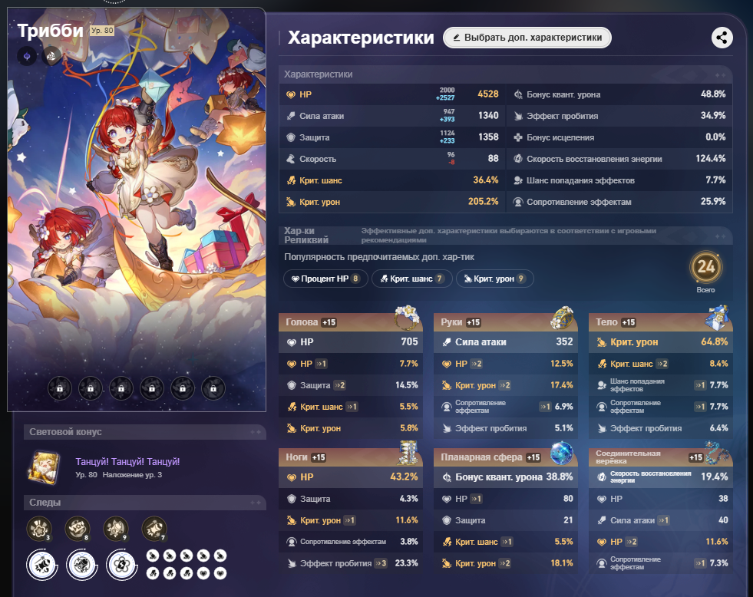753x597 pixels.
Task: Select the first trace skill icon level 3
Action: pos(39,529)
